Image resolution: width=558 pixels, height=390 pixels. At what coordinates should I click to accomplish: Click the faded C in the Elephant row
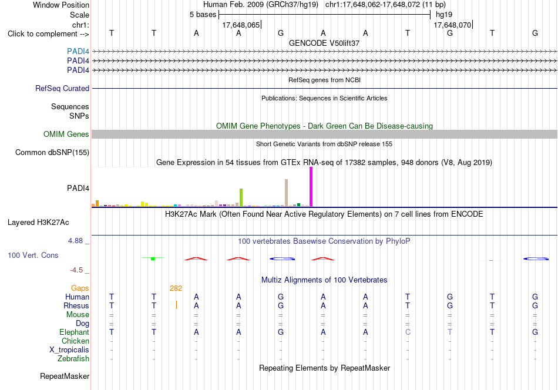408,332
